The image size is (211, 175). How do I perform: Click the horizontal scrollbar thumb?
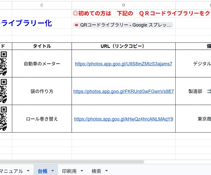pyautogui.click(x=72, y=162)
